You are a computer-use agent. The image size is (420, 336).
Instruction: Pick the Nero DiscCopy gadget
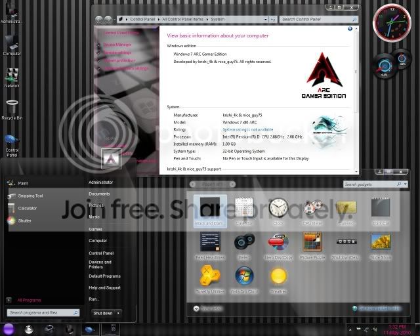[278, 245]
